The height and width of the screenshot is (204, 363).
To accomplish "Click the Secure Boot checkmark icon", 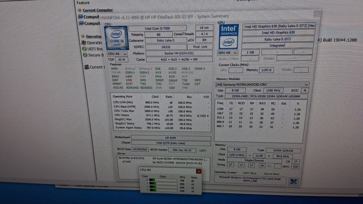I will (85, 55).
